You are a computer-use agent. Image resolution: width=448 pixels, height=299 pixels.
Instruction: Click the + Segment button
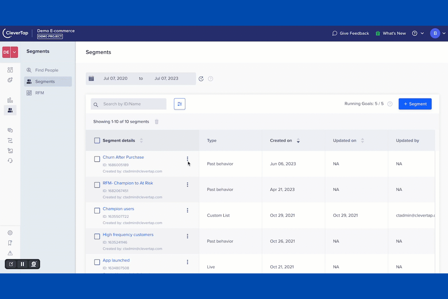point(415,104)
